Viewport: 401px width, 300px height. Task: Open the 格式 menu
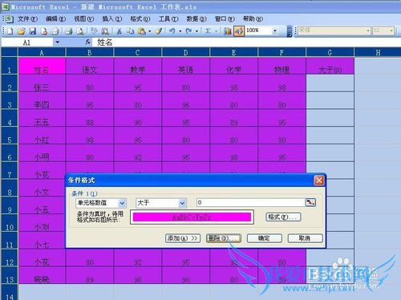tap(140, 18)
